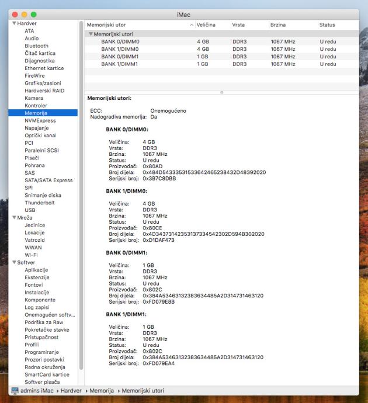Open NVMExpress in the sidebar
The height and width of the screenshot is (403, 368).
coord(40,120)
